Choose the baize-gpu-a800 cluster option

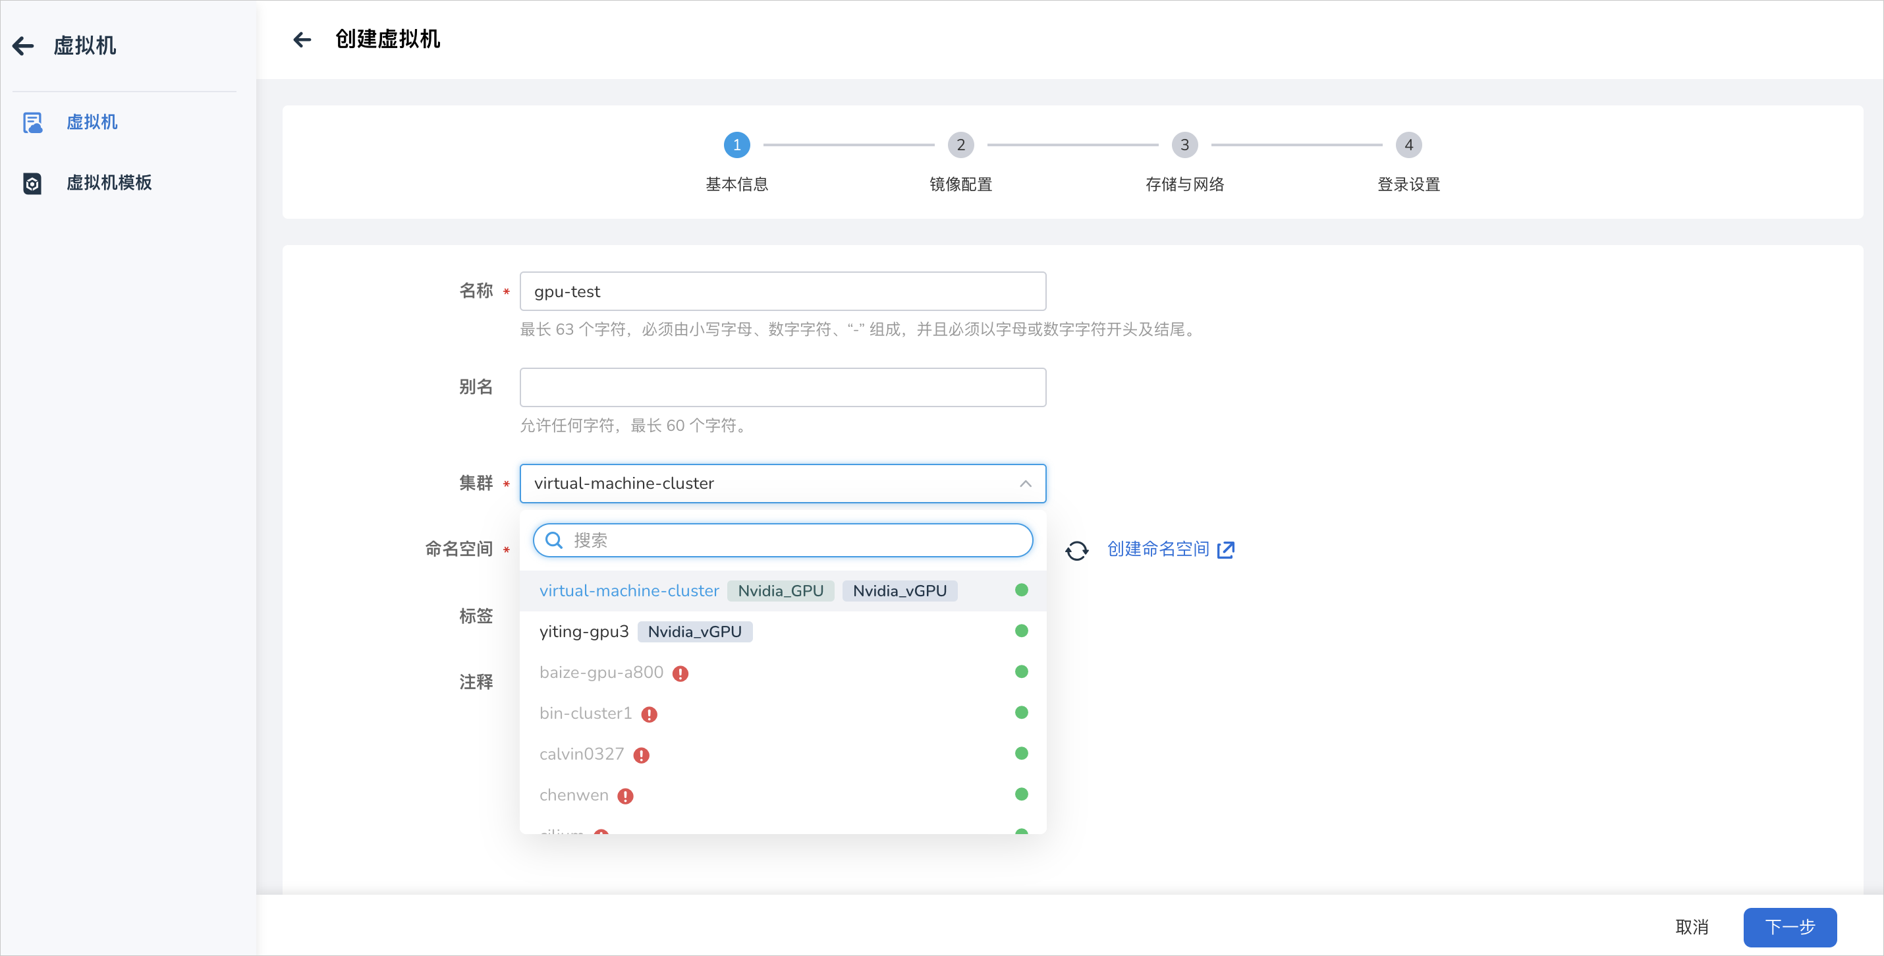tap(783, 672)
